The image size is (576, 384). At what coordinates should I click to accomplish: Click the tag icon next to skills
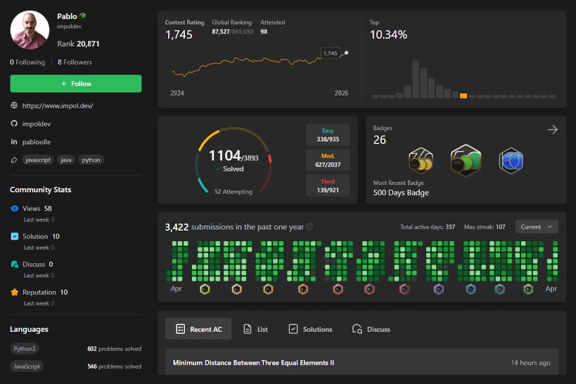pyautogui.click(x=14, y=160)
